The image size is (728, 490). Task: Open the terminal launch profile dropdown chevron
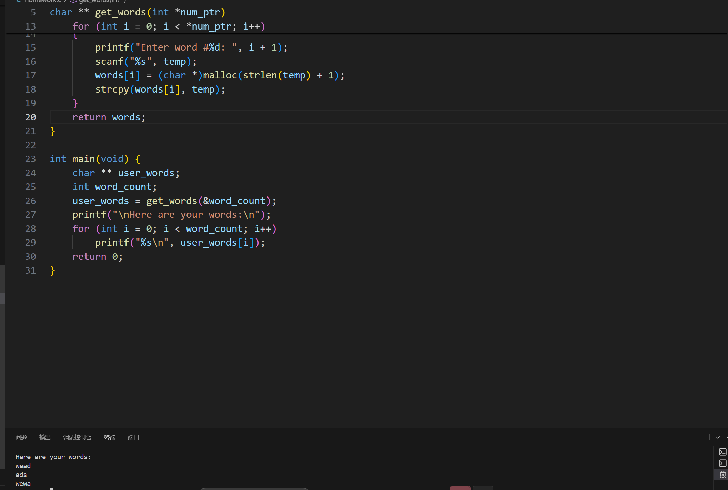718,437
